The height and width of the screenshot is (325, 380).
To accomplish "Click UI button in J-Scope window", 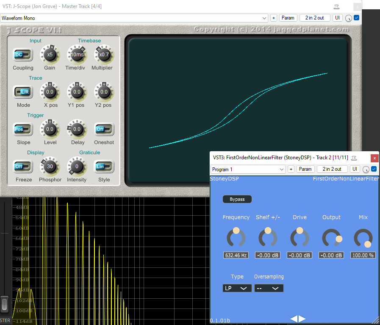I will pyautogui.click(x=337, y=18).
